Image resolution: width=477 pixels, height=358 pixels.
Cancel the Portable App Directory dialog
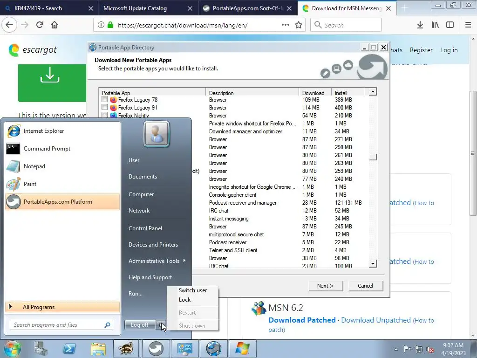click(x=365, y=286)
